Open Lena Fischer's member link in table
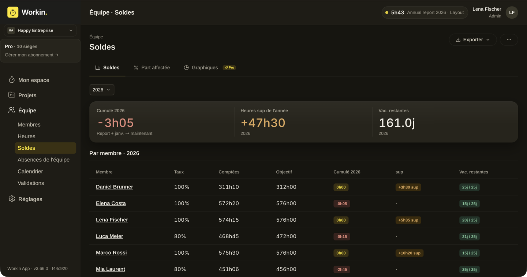Image resolution: width=527 pixels, height=277 pixels. [x=112, y=220]
